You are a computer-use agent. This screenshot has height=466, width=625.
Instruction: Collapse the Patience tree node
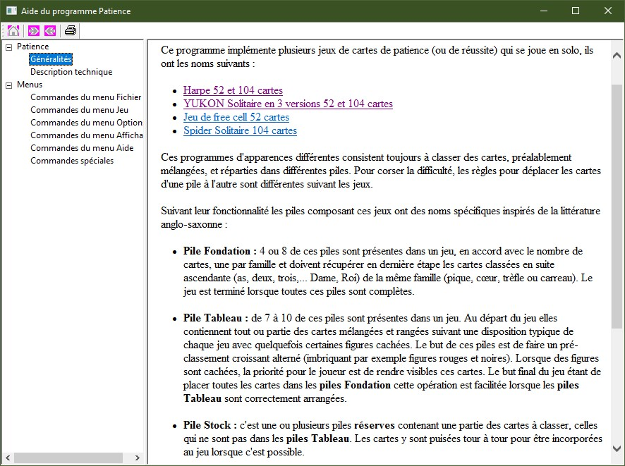click(8, 47)
